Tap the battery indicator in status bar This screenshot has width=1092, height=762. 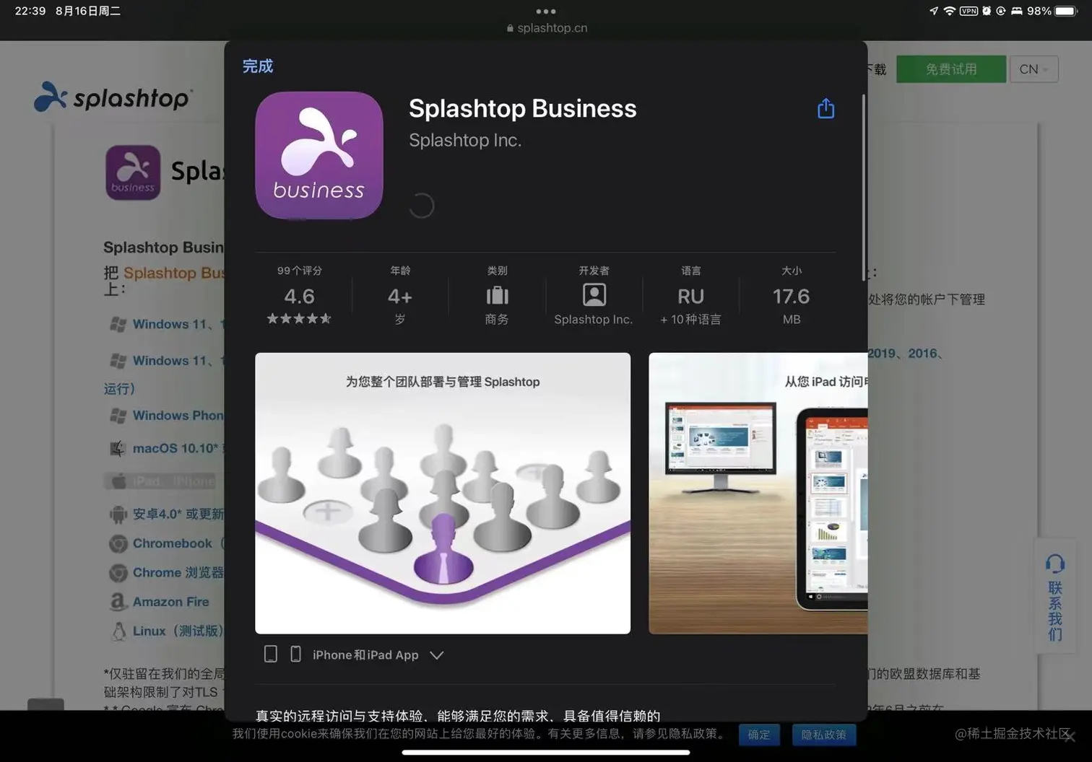click(1065, 11)
